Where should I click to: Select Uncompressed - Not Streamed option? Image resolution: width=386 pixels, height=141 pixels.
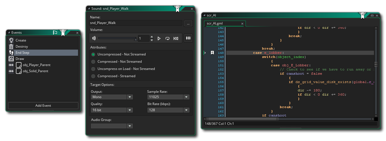[x=93, y=54]
